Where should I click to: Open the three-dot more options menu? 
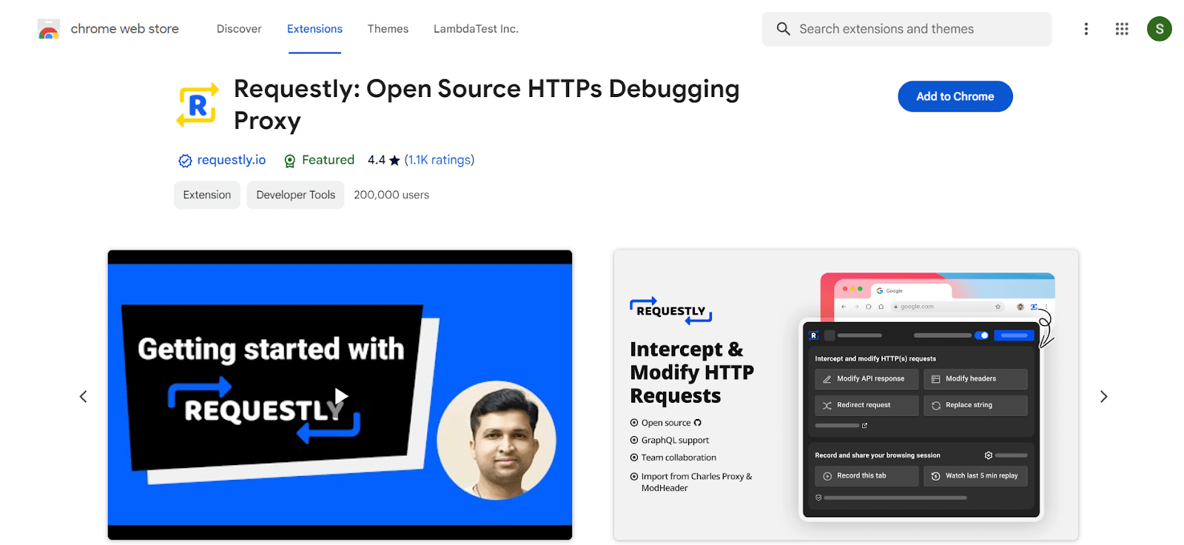(x=1086, y=29)
